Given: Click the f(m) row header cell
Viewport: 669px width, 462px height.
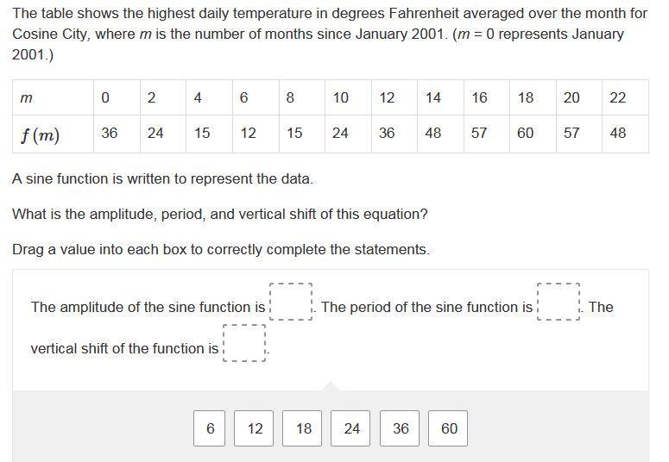Looking at the screenshot, I should (x=52, y=134).
